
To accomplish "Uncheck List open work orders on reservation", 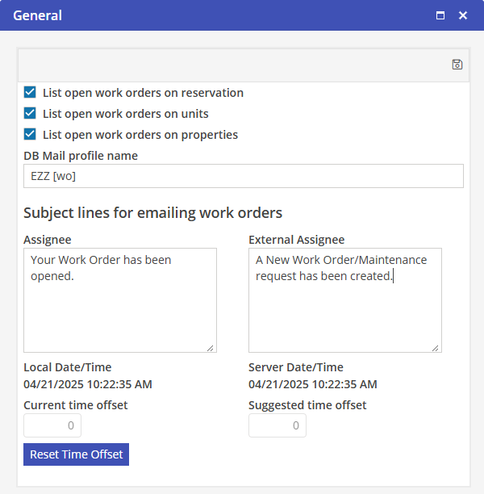I will click(30, 92).
